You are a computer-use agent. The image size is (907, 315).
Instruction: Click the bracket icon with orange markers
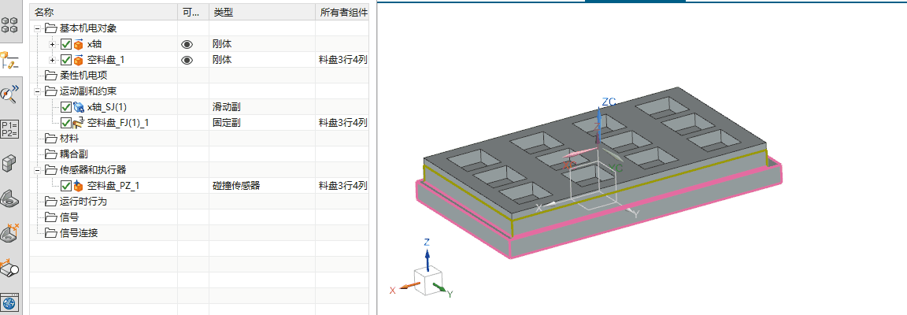point(9,233)
